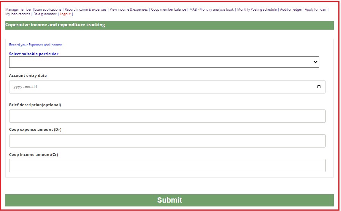Click Record your Expenses and Income link

point(35,45)
